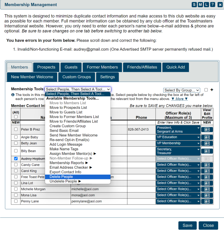Close dialog with the X icon

(220, 5)
